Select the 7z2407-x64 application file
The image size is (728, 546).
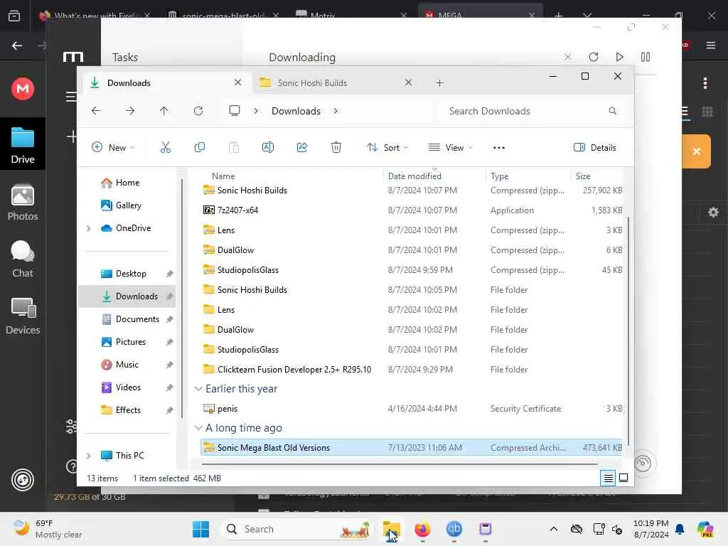[412, 210]
